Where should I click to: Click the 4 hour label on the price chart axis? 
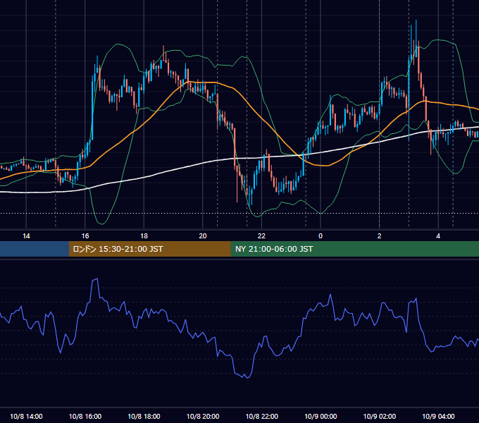click(438, 236)
